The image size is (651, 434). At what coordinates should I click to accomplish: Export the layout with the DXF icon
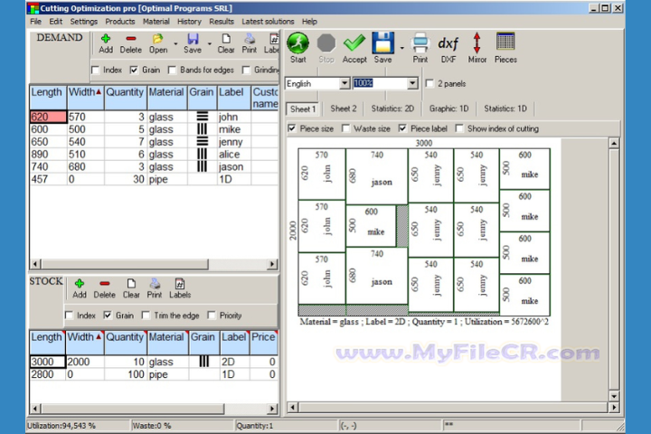(448, 42)
